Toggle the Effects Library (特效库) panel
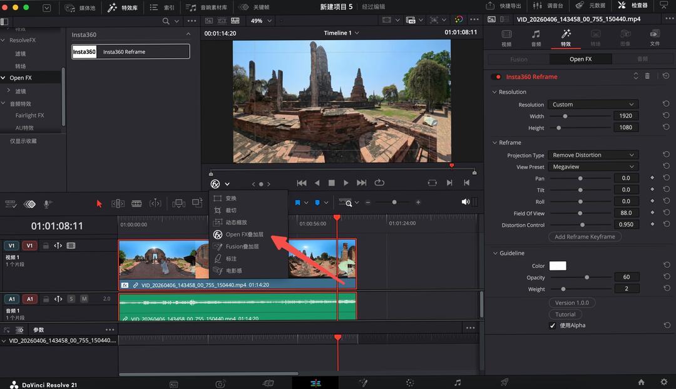676x389 pixels. (x=123, y=7)
